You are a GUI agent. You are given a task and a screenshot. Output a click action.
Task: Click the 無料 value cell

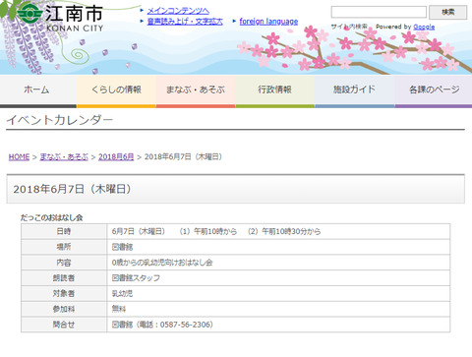click(278, 309)
